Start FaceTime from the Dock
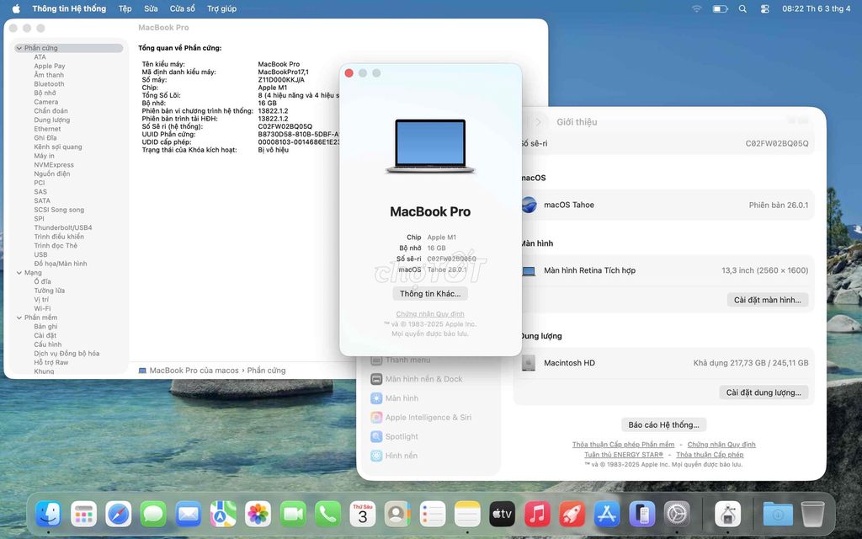862x539 pixels. tap(293, 515)
